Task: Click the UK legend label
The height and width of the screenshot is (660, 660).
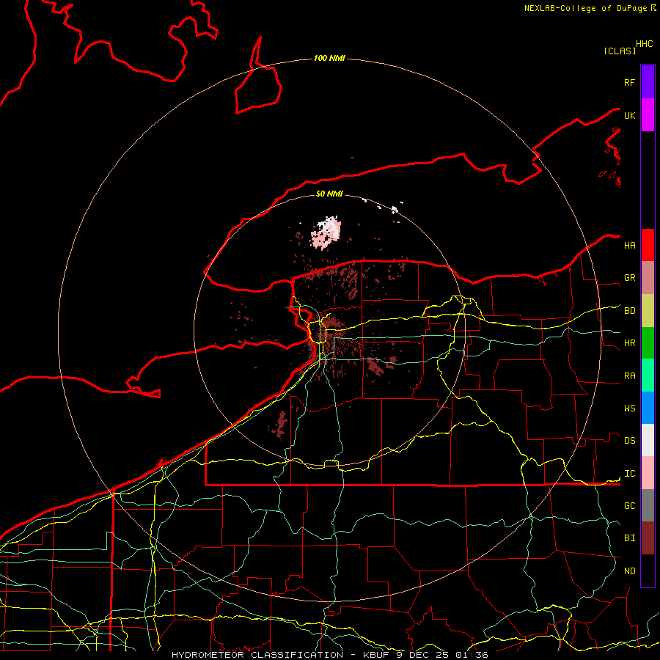Action: click(x=629, y=115)
